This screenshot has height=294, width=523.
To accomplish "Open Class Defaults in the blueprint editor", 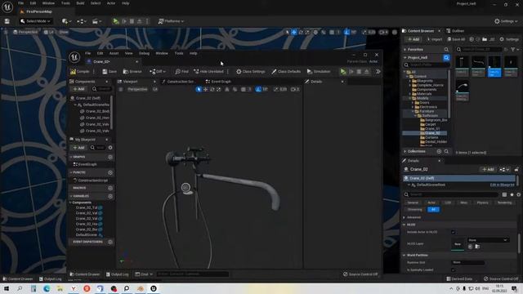I will (x=286, y=72).
